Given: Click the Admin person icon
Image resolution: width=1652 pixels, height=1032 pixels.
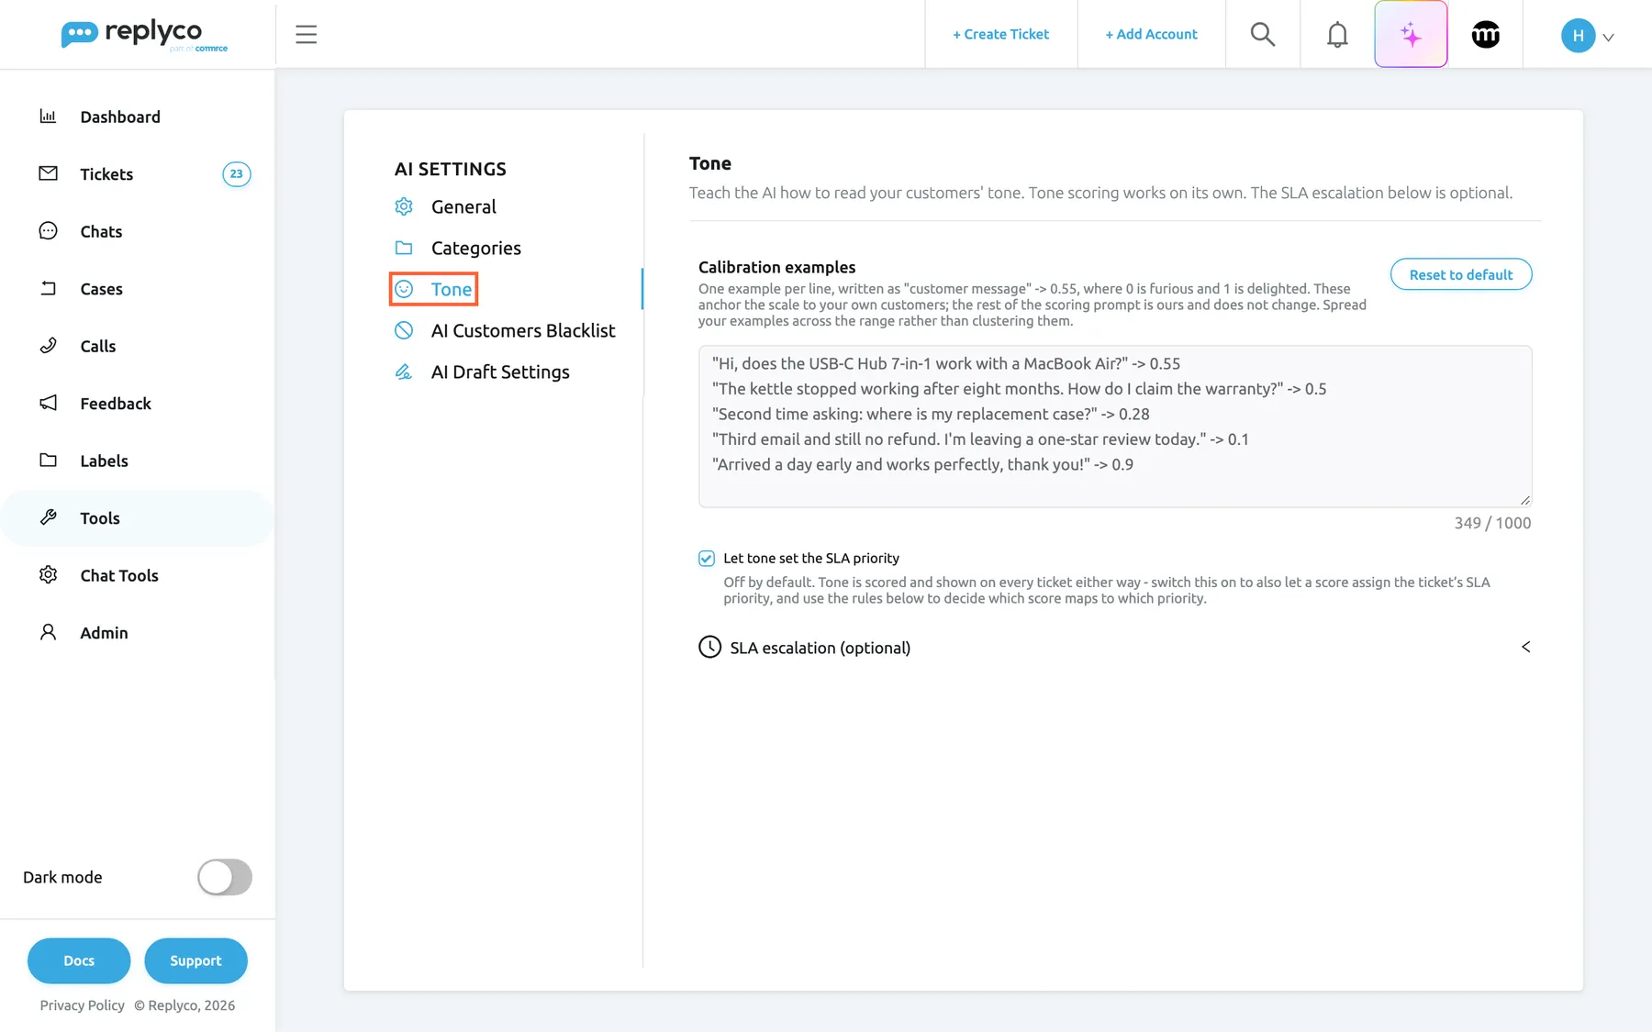Looking at the screenshot, I should (48, 632).
